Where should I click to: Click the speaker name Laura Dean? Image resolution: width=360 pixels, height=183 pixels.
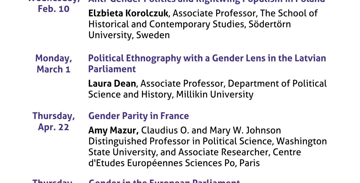tap(112, 84)
